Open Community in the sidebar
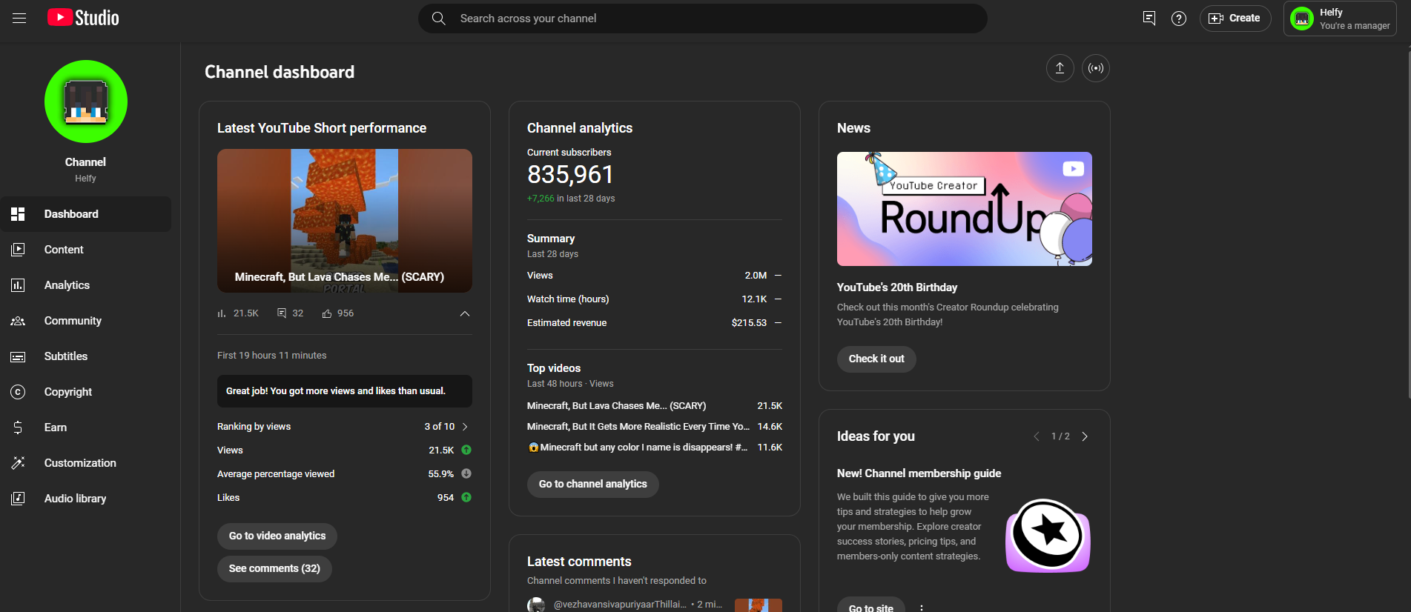 click(86, 321)
